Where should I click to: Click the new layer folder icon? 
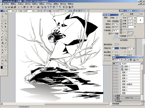click(128, 60)
